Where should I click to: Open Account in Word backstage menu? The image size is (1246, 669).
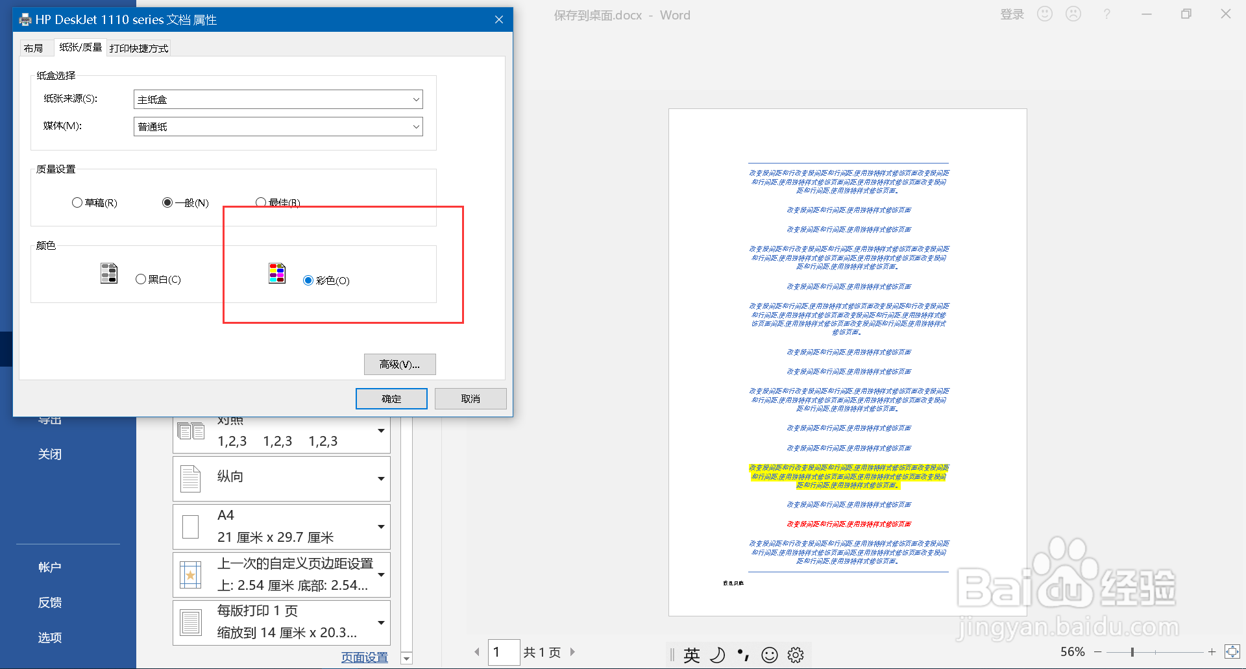[50, 567]
